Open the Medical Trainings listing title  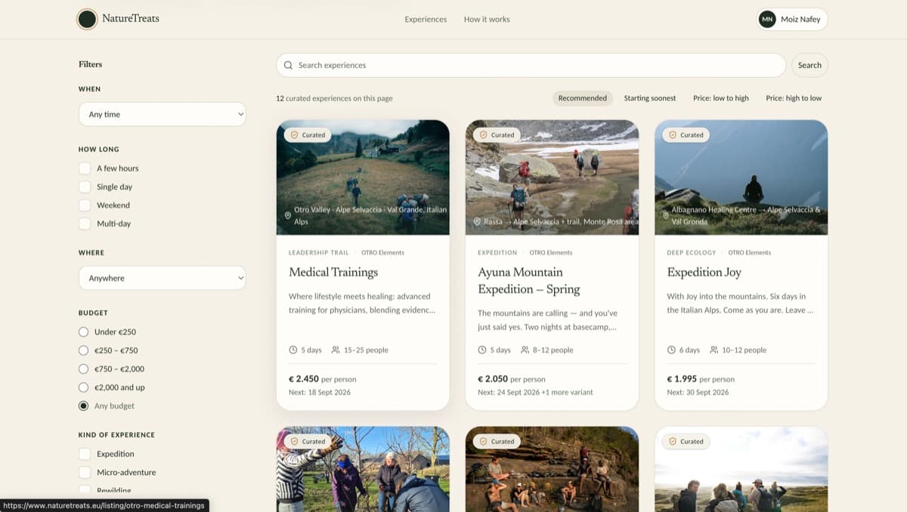[x=333, y=272]
